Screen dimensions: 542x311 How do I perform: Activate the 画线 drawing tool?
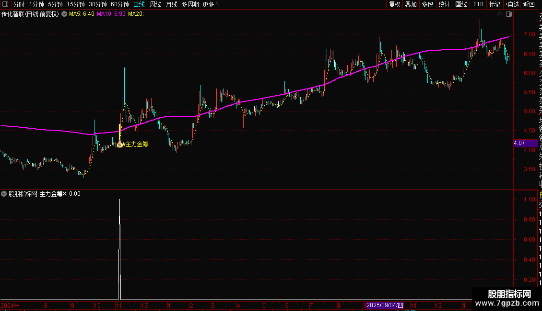click(461, 4)
